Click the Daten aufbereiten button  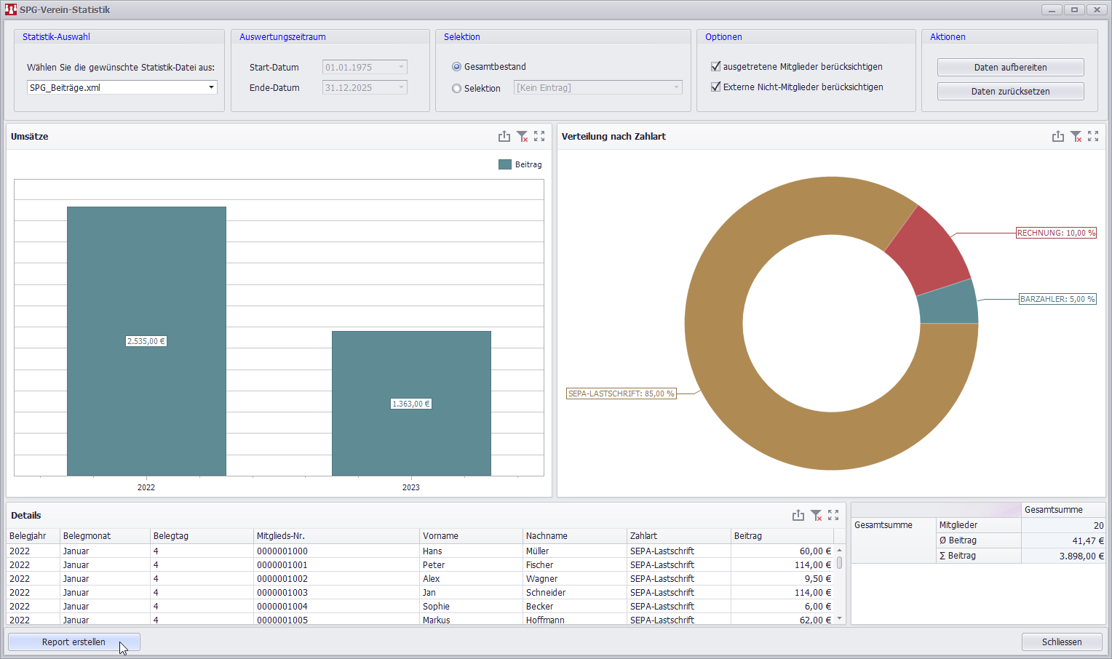(x=1010, y=67)
